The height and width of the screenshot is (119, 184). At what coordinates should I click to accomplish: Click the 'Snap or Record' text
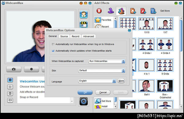point(29,97)
